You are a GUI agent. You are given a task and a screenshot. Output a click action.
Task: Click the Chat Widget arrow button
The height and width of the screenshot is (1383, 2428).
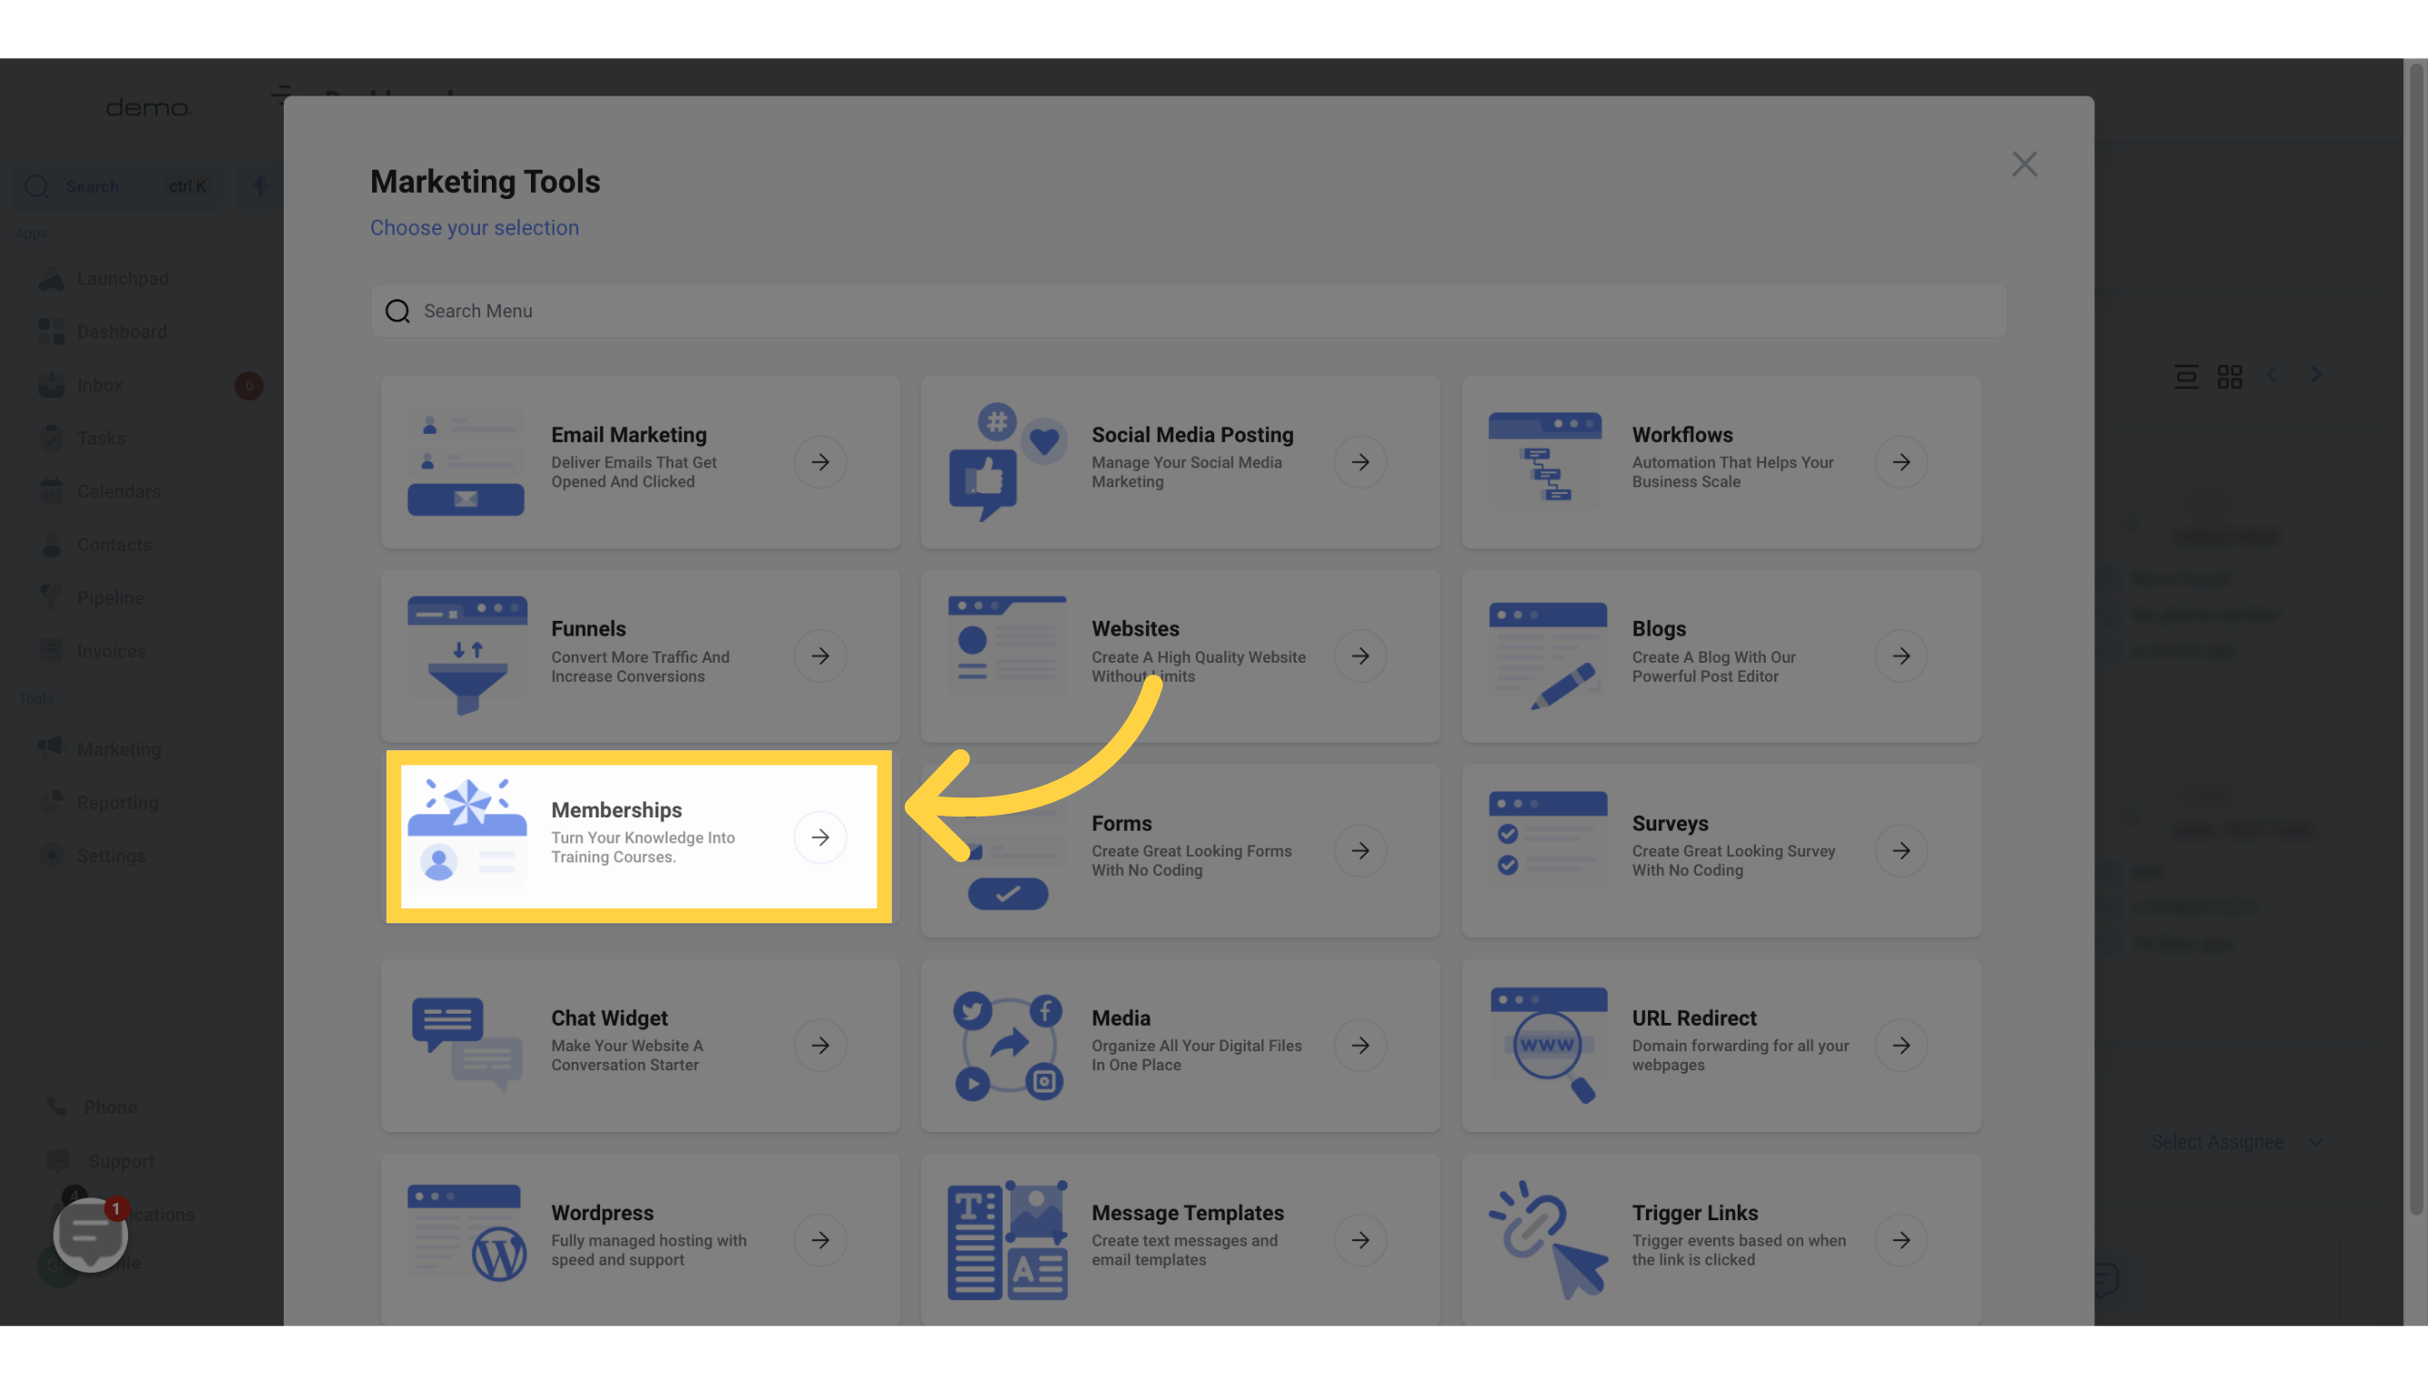tap(819, 1045)
